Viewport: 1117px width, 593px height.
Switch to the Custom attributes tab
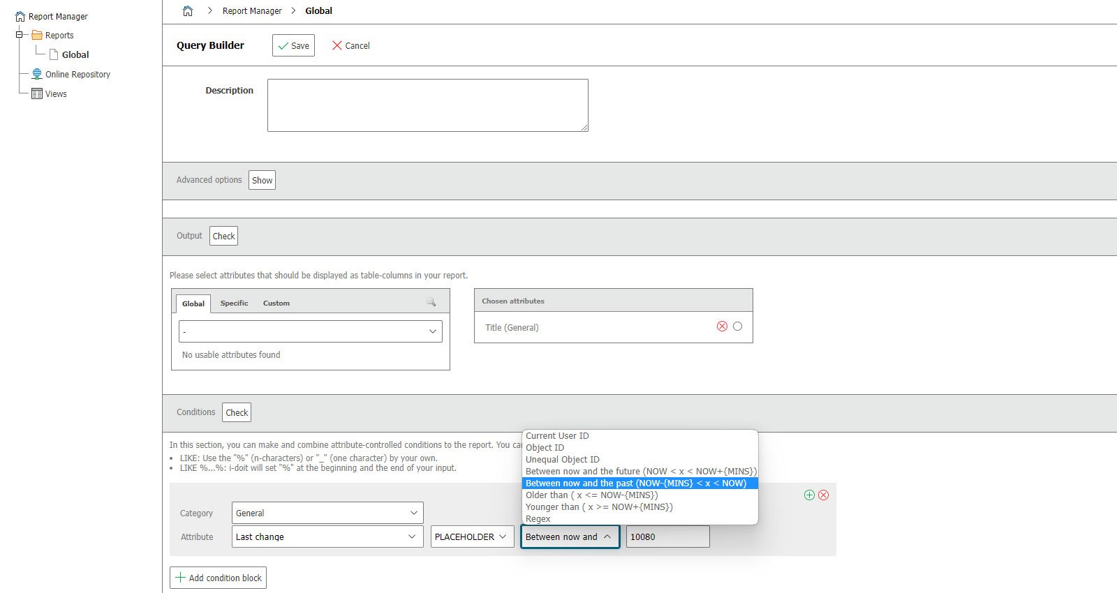[276, 303]
